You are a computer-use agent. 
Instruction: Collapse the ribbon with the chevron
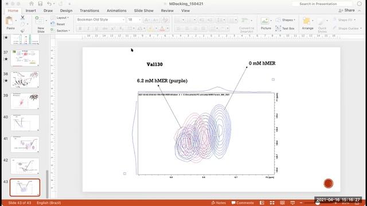360,10
